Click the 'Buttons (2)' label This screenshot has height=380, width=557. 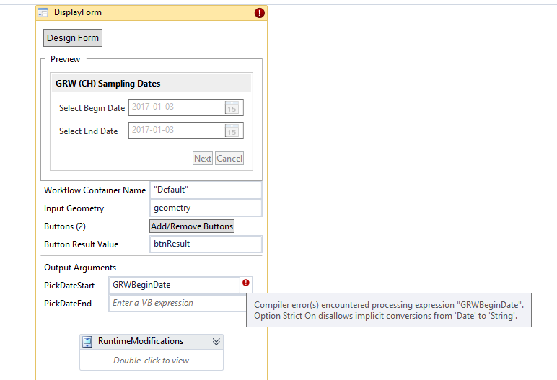(x=65, y=226)
